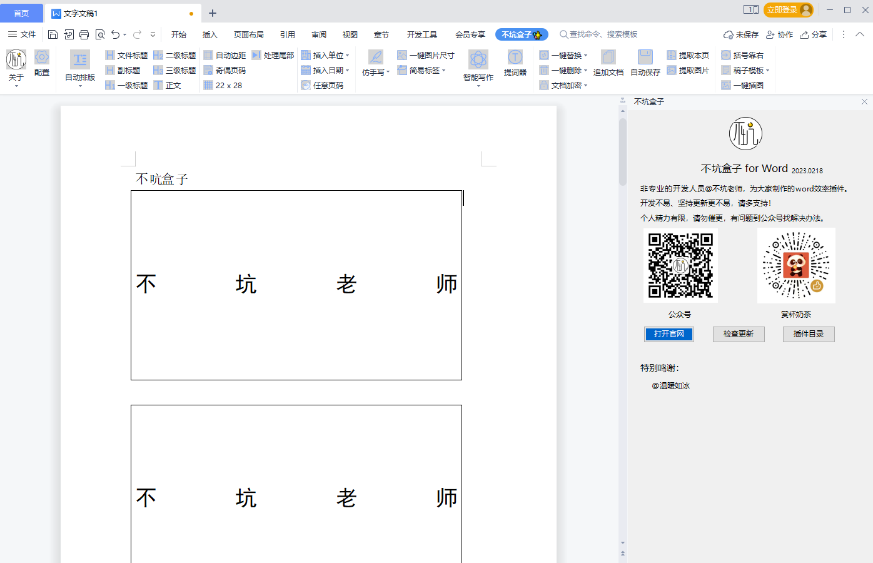Click the 查找命令、搜索模板 search field

click(x=598, y=34)
